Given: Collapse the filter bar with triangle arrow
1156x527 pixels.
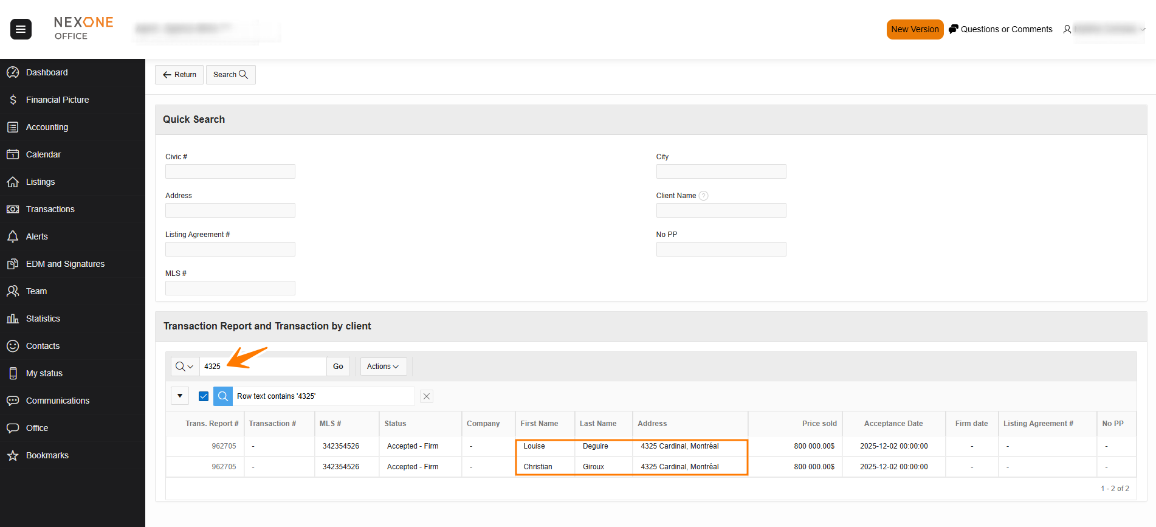Looking at the screenshot, I should [180, 396].
